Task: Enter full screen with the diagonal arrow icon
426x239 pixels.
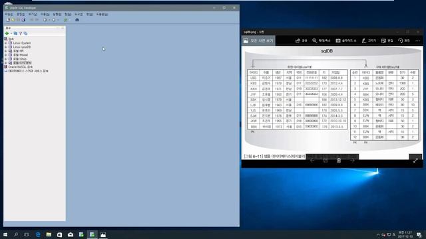Action: click(x=415, y=161)
